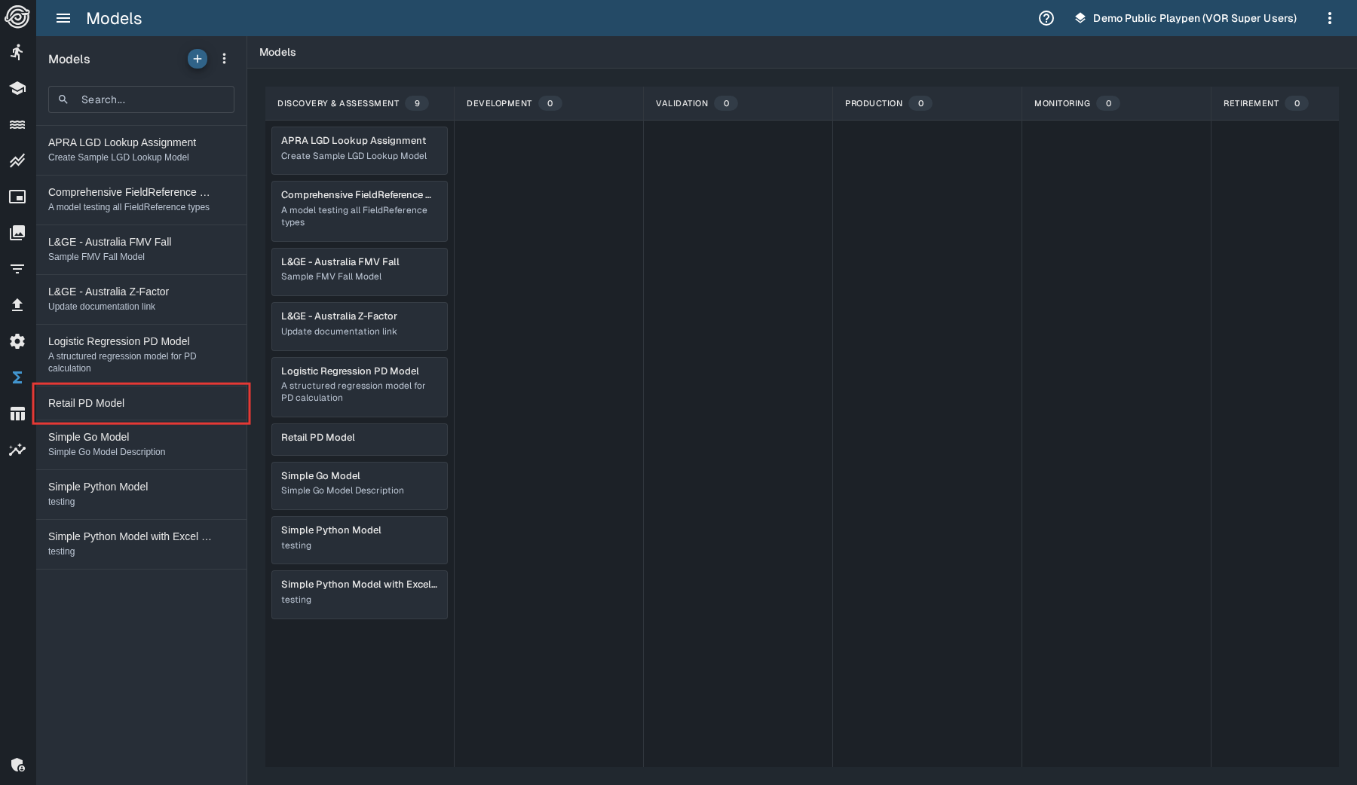Open the top-right vertical dots menu
The height and width of the screenshot is (785, 1357).
click(x=1330, y=18)
